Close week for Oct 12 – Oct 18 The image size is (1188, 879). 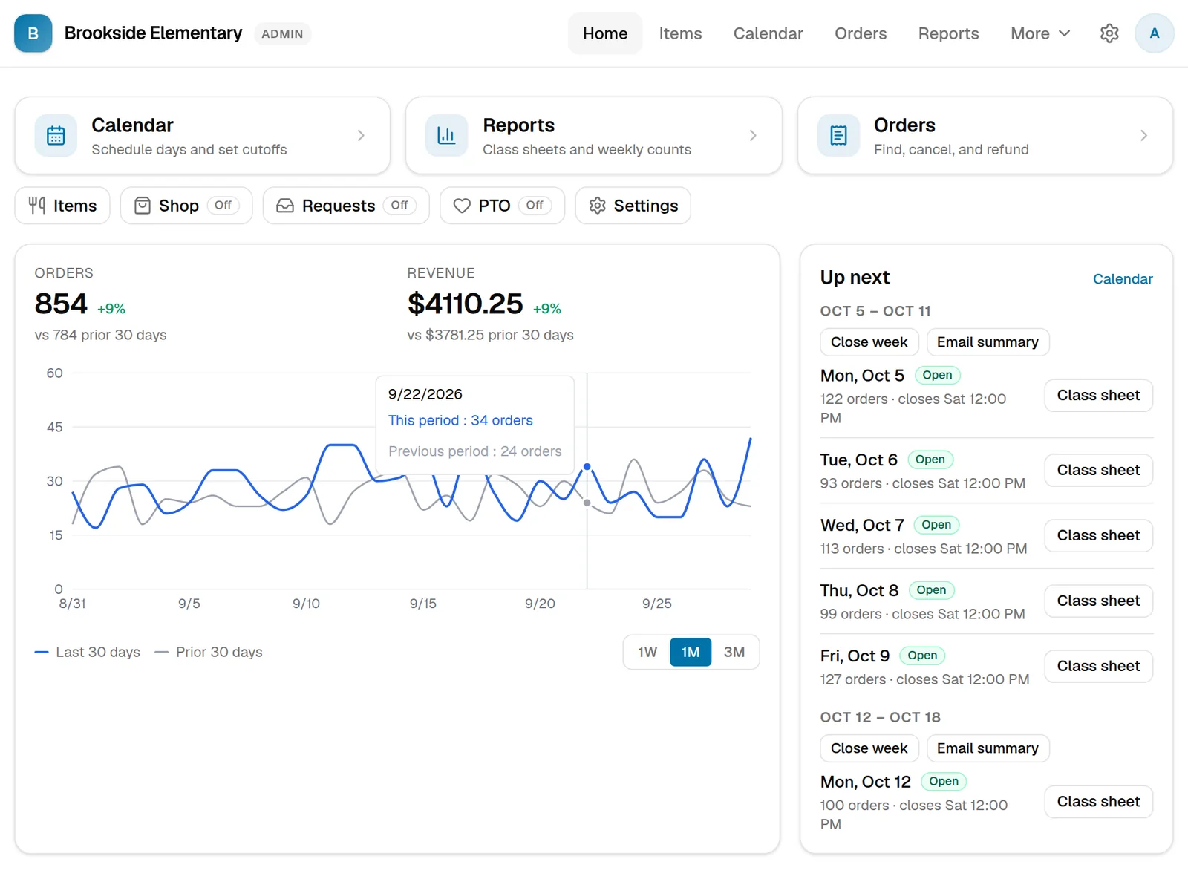[869, 748]
